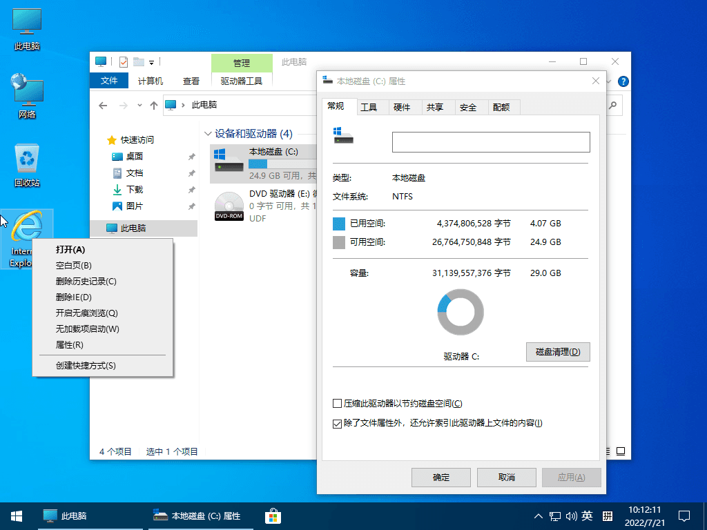Click the Explorer help question mark icon
Screen dimensions: 707x530
[x=623, y=81]
